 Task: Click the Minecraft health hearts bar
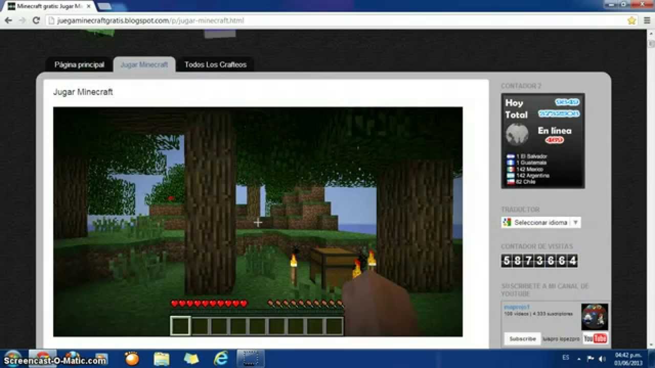coord(209,304)
